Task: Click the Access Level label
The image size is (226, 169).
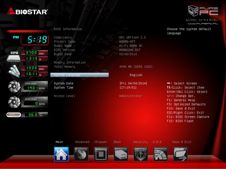Action: [64, 96]
